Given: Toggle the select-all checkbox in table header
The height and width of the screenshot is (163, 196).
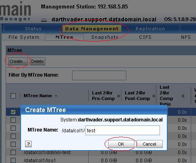Looking at the screenshot, I should pyautogui.click(x=13, y=96).
